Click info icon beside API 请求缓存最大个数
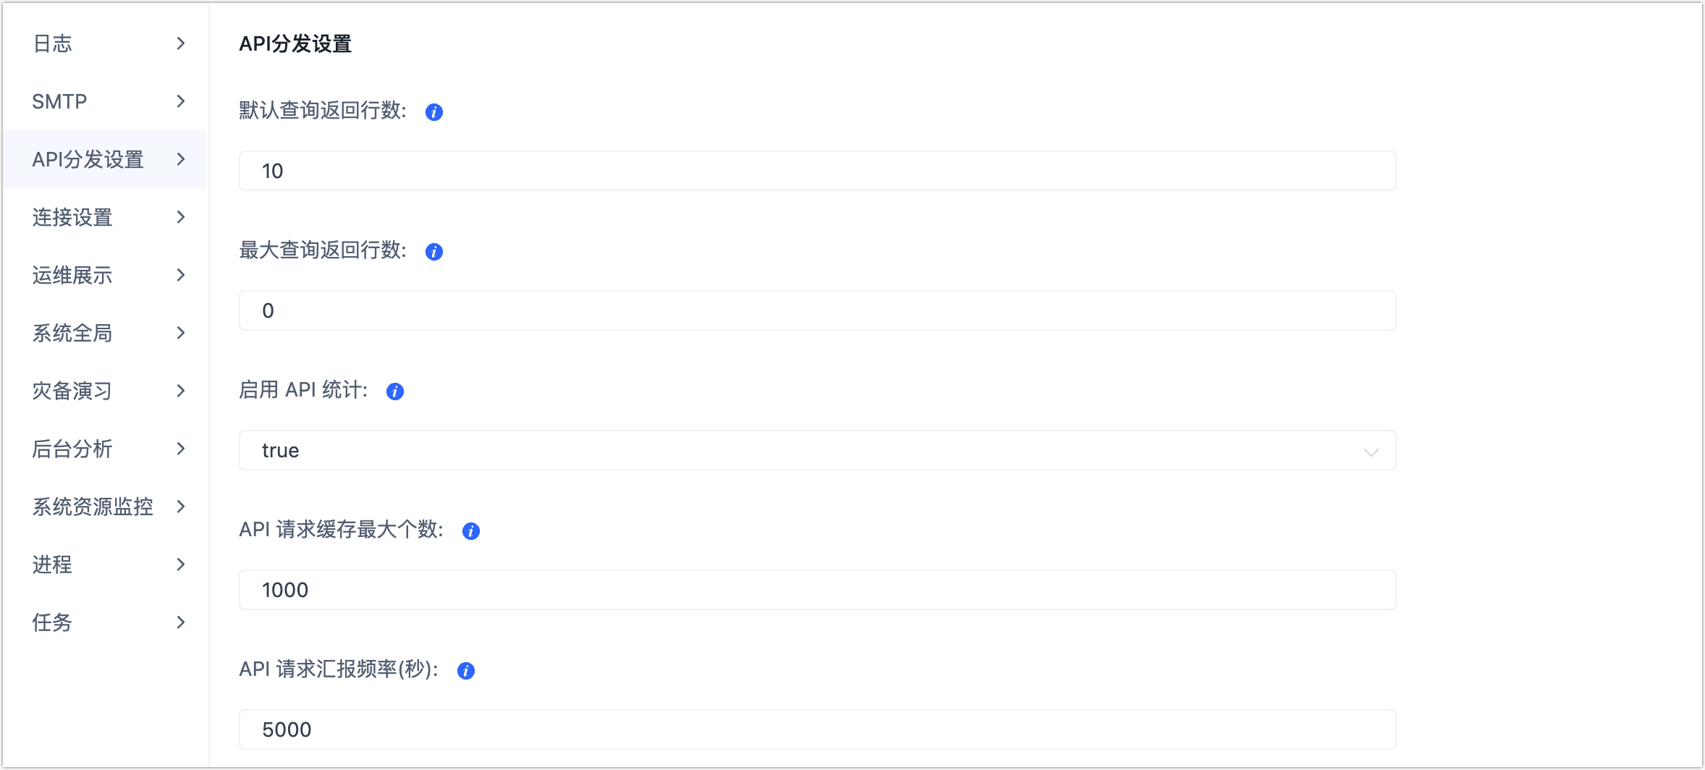This screenshot has height=770, width=1705. point(470,531)
